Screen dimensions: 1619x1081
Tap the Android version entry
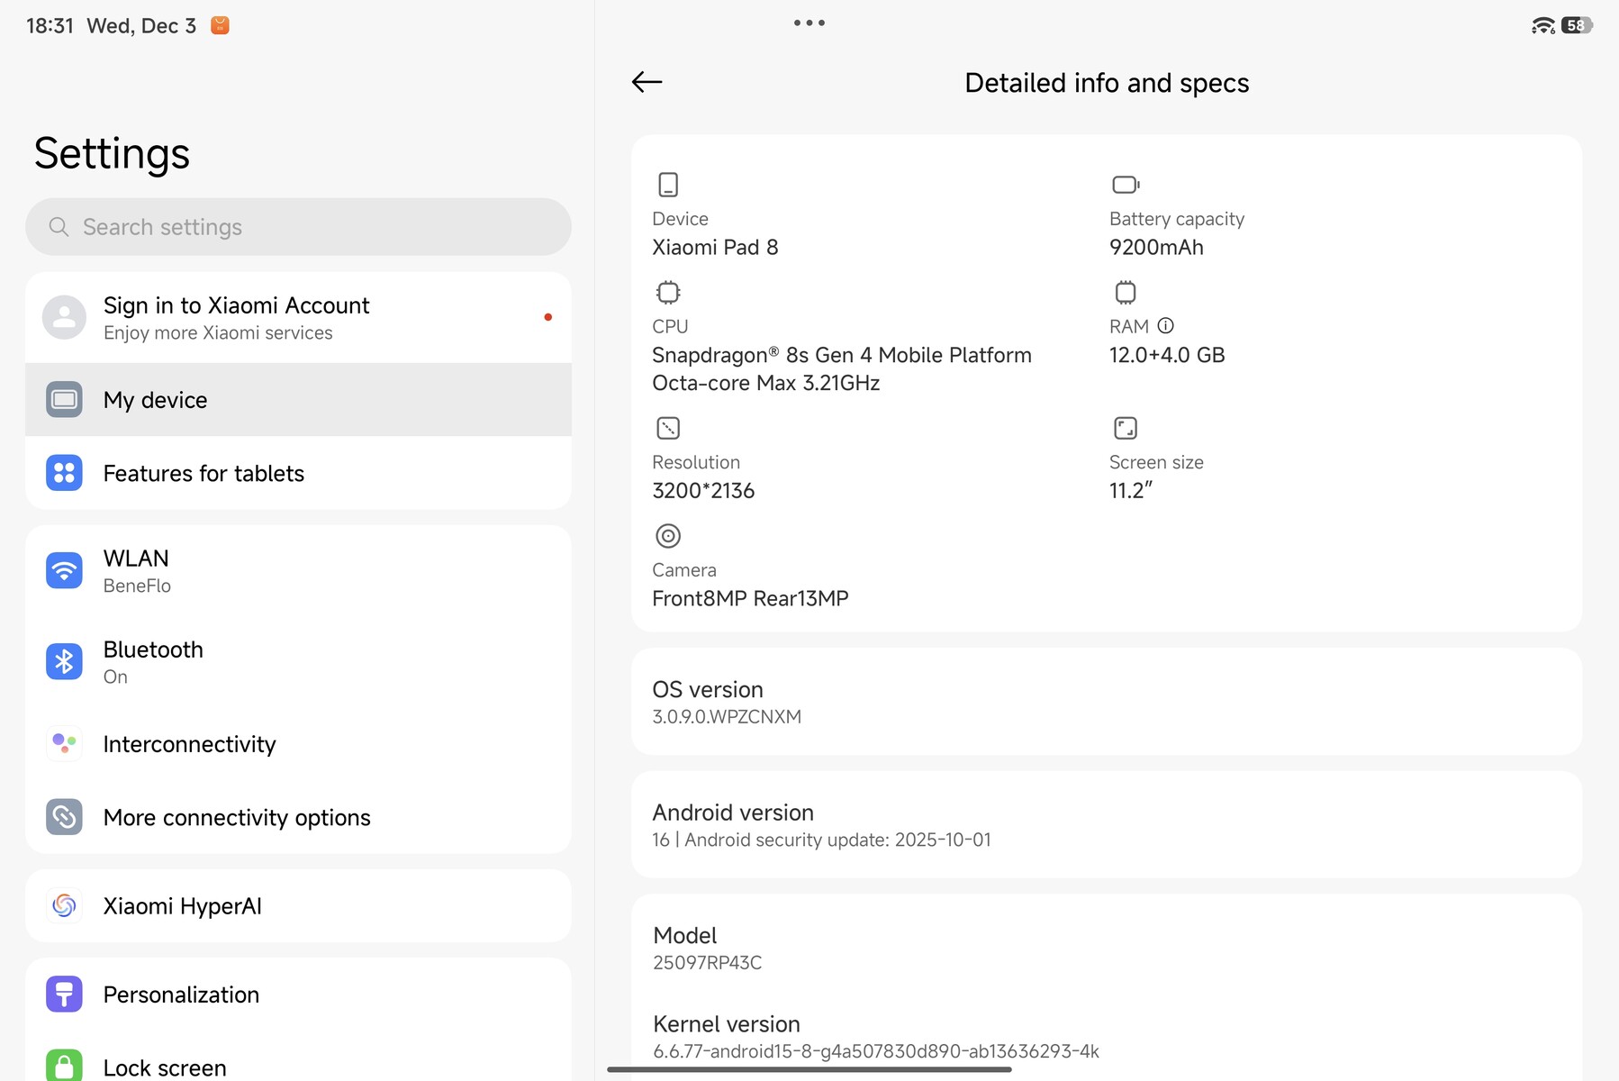point(1106,824)
